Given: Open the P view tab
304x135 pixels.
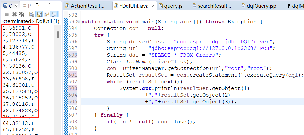Looking at the screenshot, I should (27, 6).
